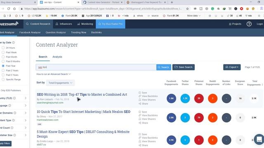The image size is (264, 148).
Task: Open the Trending Now tab
Action: pyautogui.click(x=78, y=32)
